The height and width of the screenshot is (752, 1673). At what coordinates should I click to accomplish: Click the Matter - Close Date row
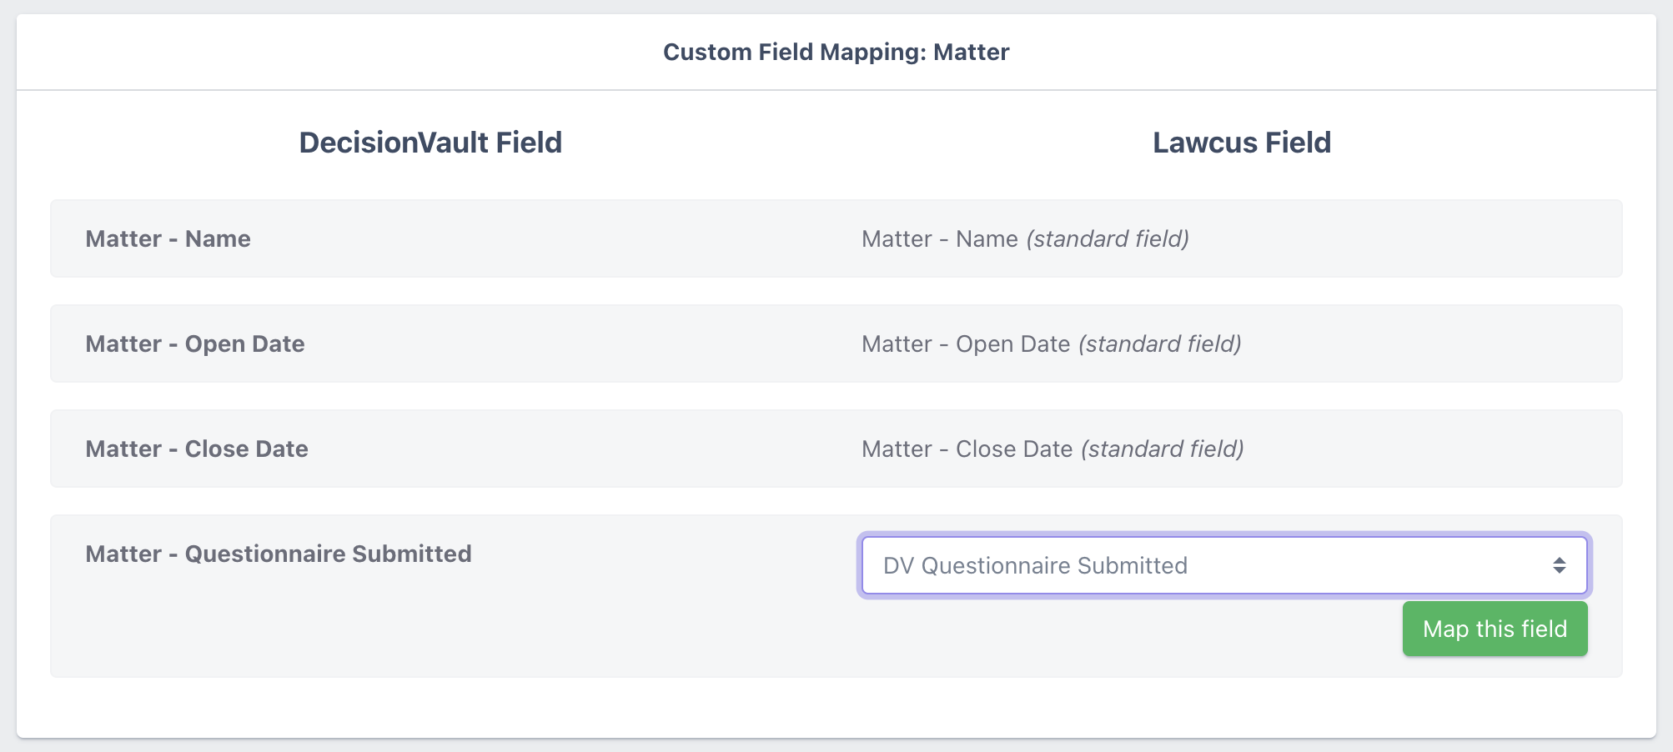pyautogui.click(x=836, y=449)
